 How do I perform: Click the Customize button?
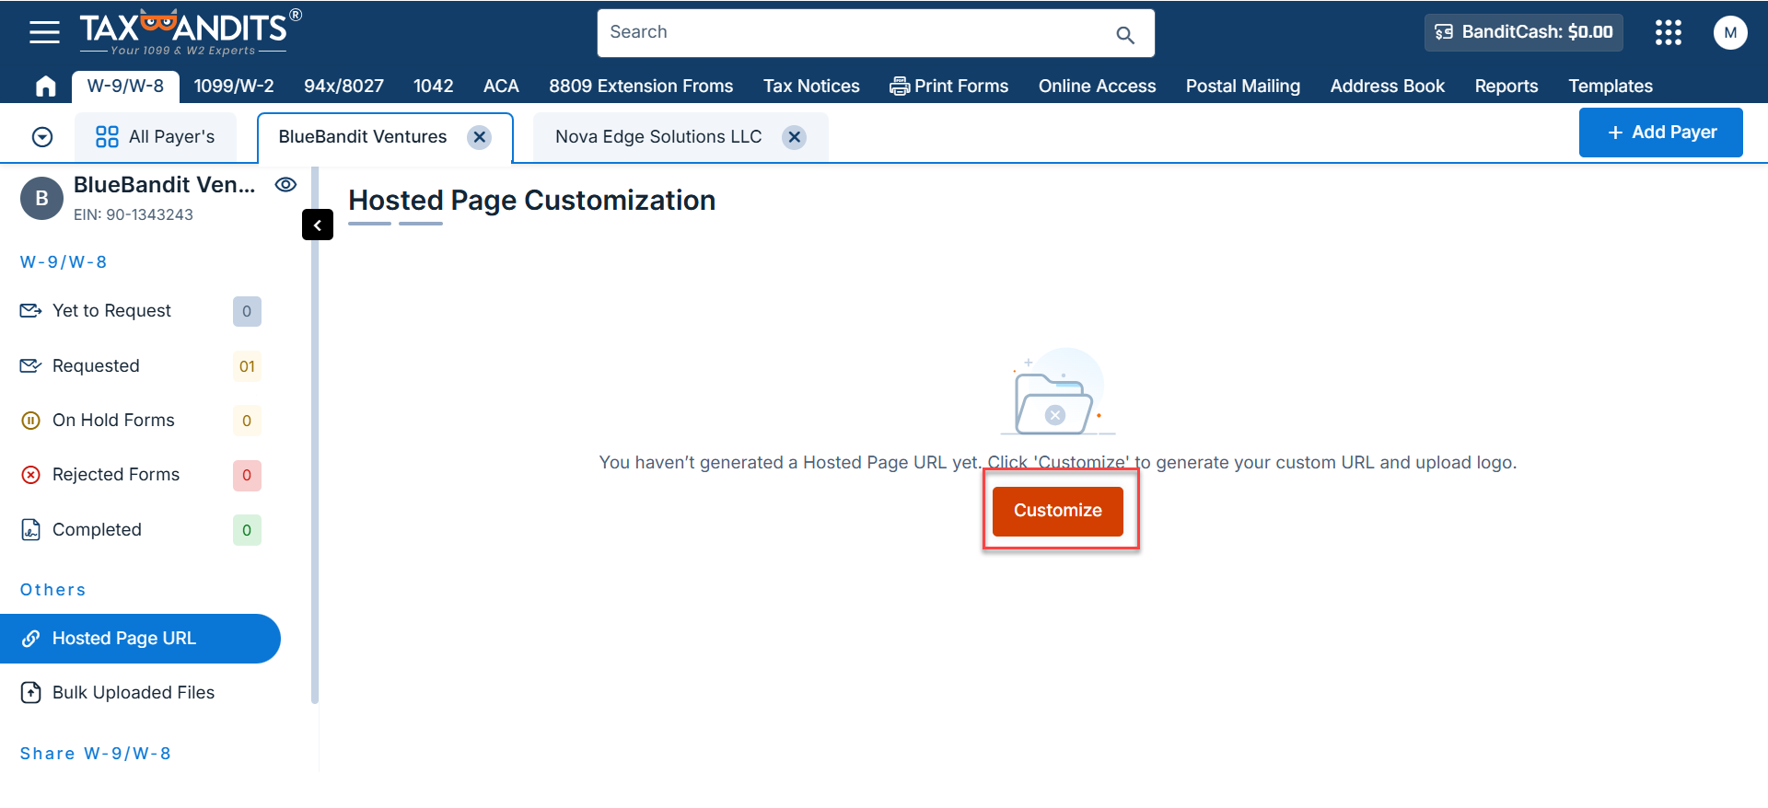point(1058,511)
